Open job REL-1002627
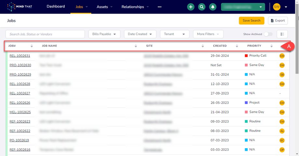Image resolution: width=299 pixels, height=156 pixels. (x=20, y=94)
